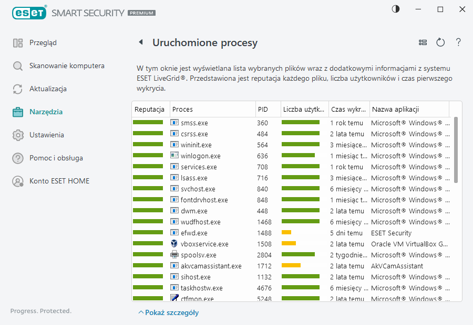Image resolution: width=473 pixels, height=325 pixels.
Task: Open the Aktualizacja page
Action: pyautogui.click(x=48, y=89)
